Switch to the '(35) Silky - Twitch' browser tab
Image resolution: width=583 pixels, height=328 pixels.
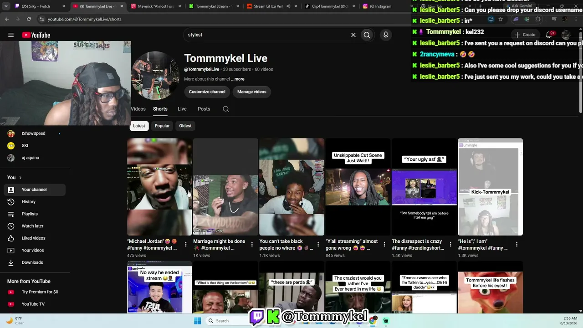pos(39,6)
